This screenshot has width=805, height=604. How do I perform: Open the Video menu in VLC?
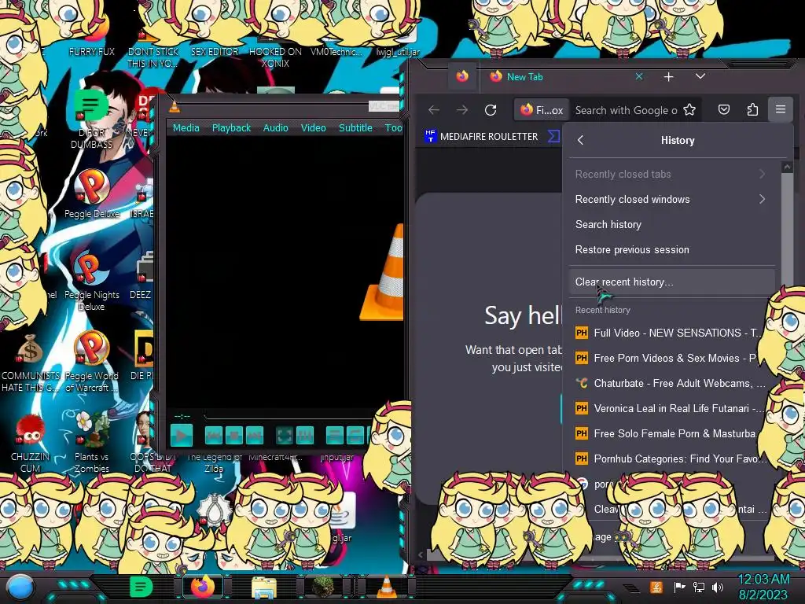pyautogui.click(x=313, y=128)
